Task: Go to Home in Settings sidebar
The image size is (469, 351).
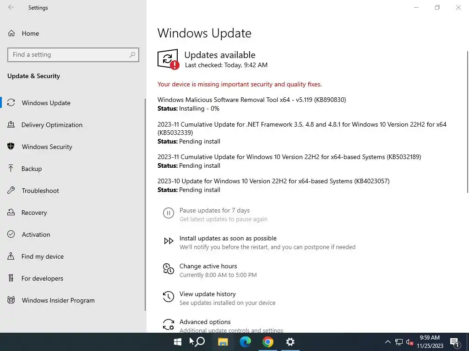Action: tap(30, 33)
